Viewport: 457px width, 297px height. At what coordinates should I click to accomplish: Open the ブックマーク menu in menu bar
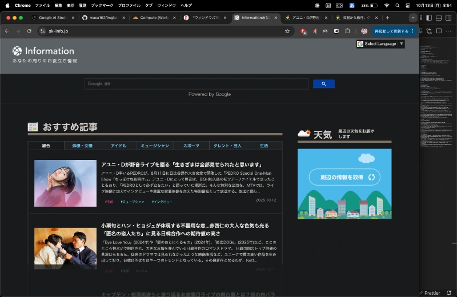(x=102, y=5)
